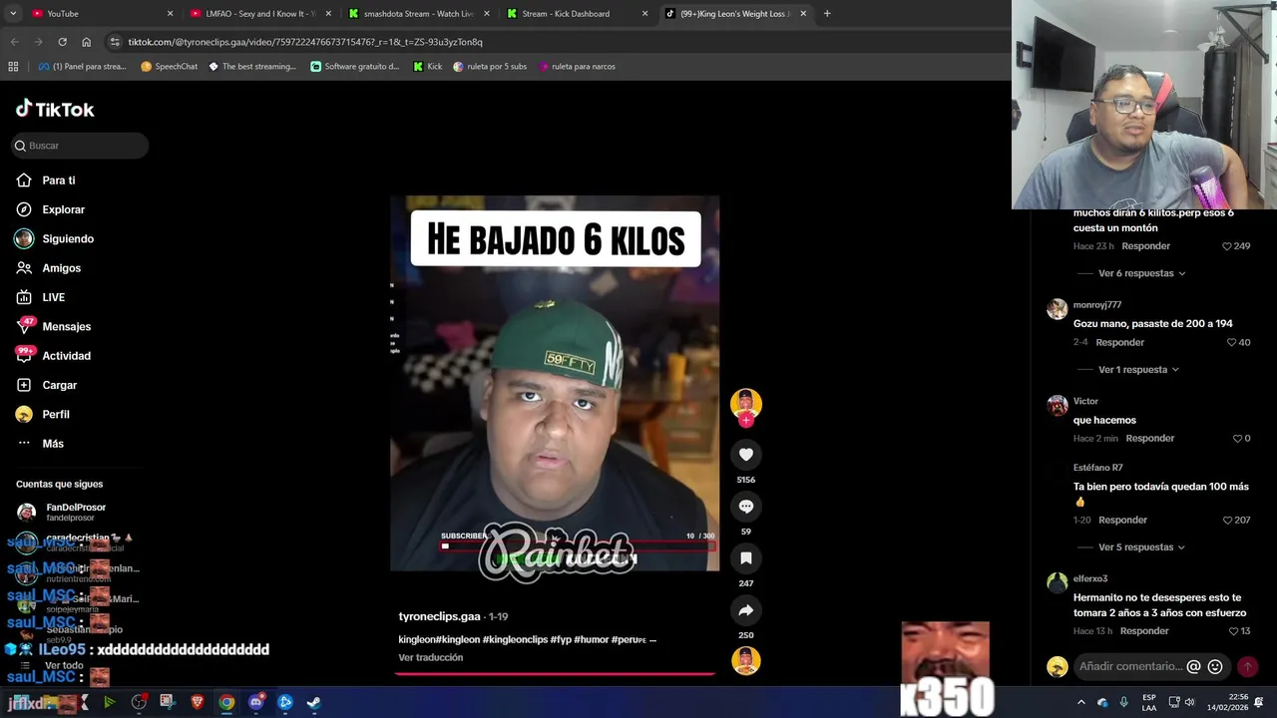Viewport: 1277px width, 718px height.
Task: Reply to Estéfano R7's comment
Action: pos(1122,521)
